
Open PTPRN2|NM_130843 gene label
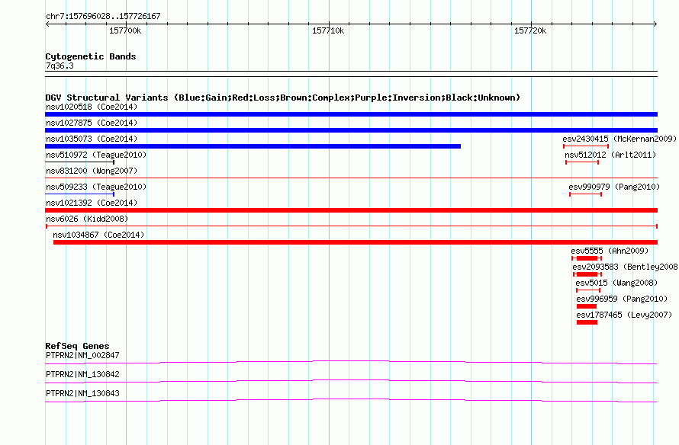[x=82, y=393]
